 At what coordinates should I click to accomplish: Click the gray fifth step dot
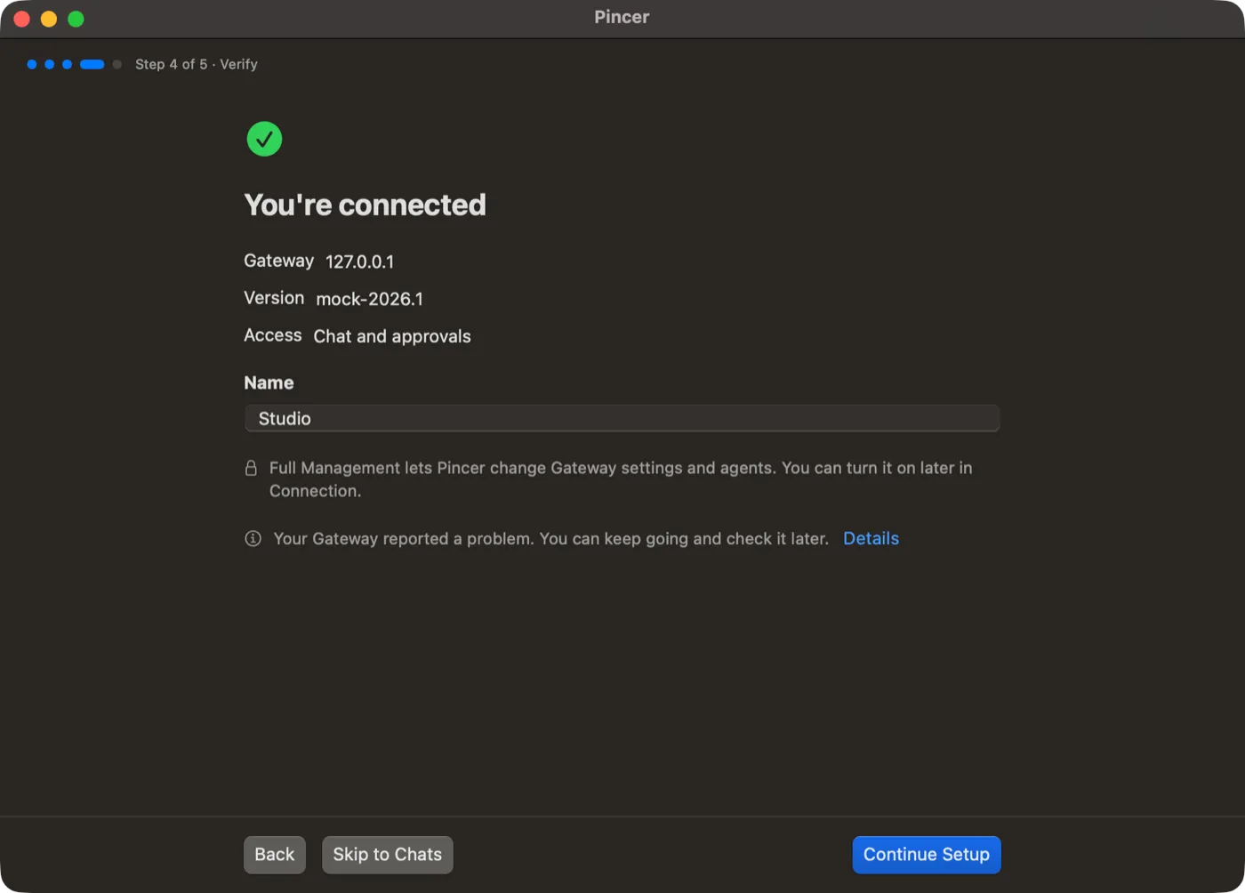117,64
